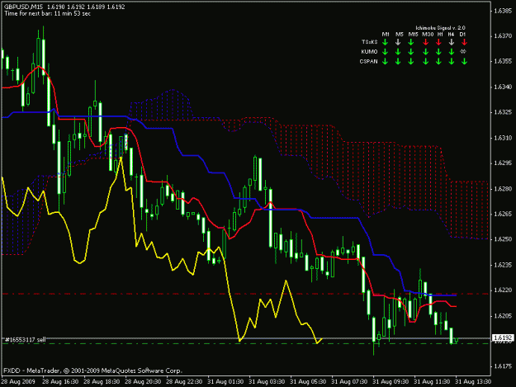Click the M1 timeframe column header
516x387 pixels.
(x=386, y=34)
